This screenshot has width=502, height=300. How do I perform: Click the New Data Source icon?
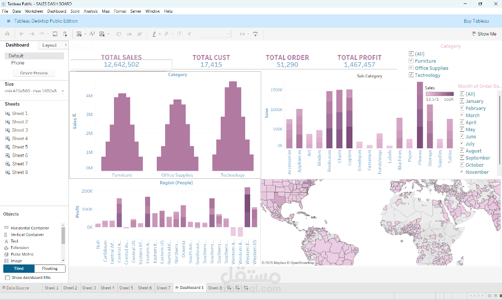pyautogui.click(x=65, y=33)
